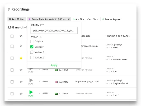Click the green PLAY label
The height and width of the screenshot is (106, 141).
tap(31, 96)
